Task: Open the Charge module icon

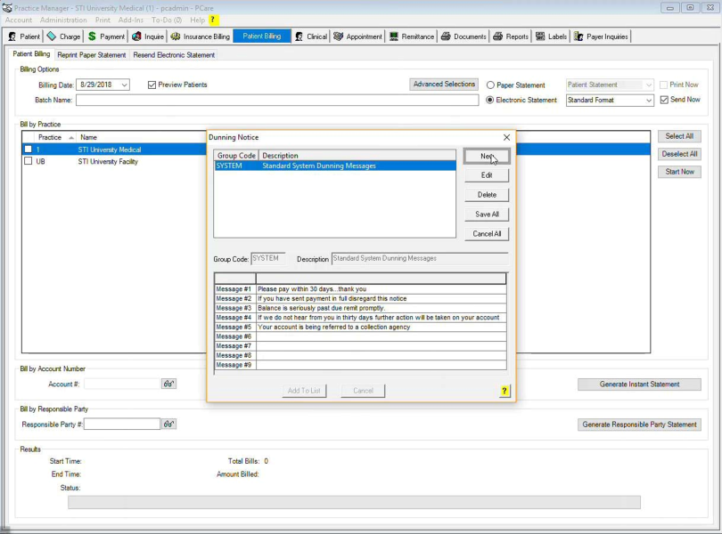Action: (x=52, y=36)
